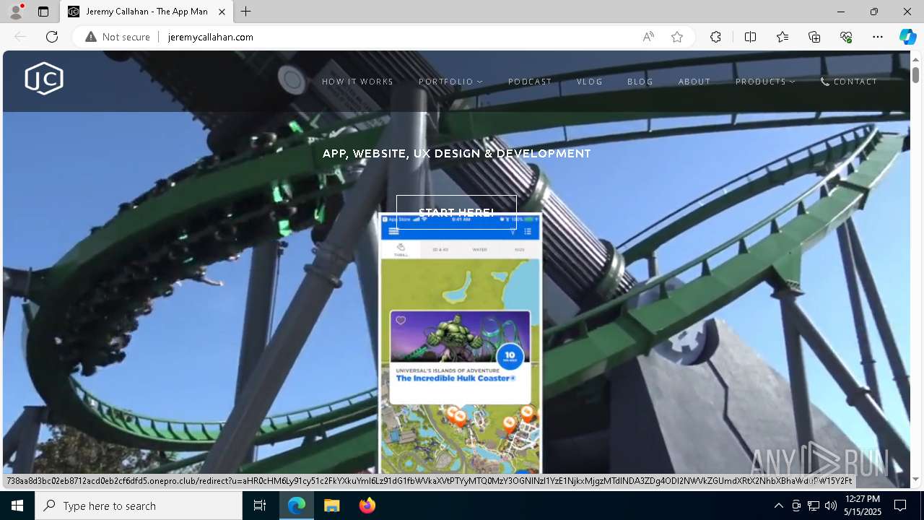Open the Favorites list icon
The height and width of the screenshot is (520, 924).
(x=783, y=37)
